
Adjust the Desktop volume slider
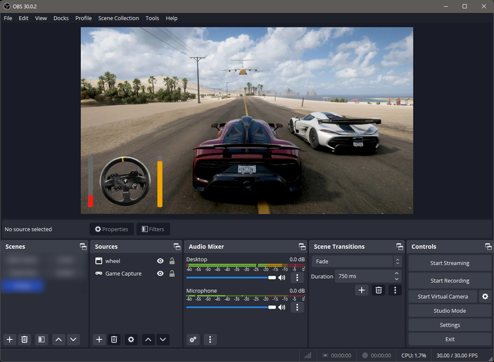(x=230, y=277)
